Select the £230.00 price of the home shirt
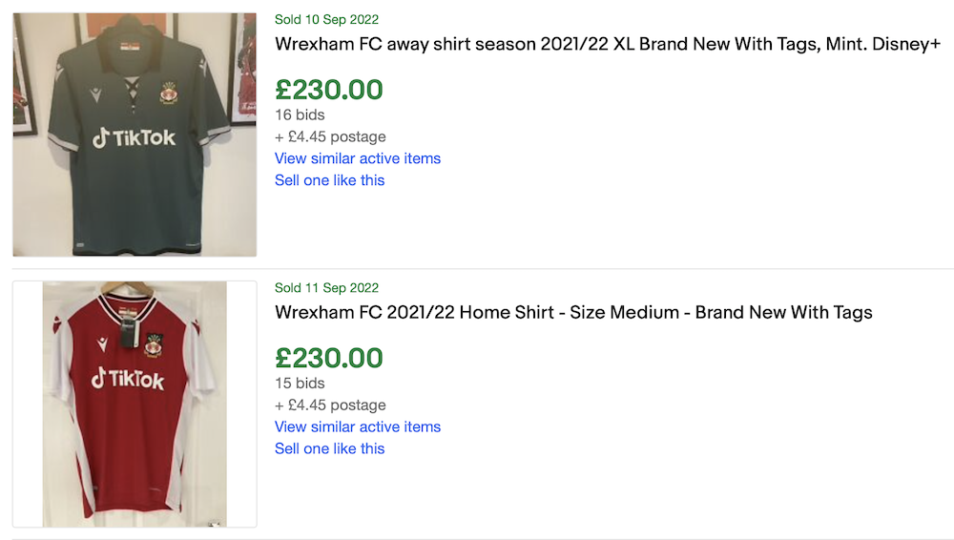This screenshot has width=954, height=540. click(x=329, y=358)
